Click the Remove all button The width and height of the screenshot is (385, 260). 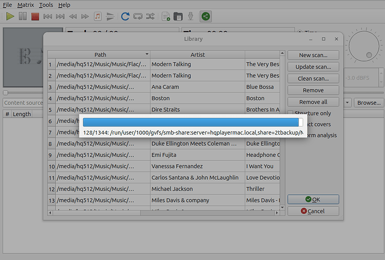[x=313, y=102]
